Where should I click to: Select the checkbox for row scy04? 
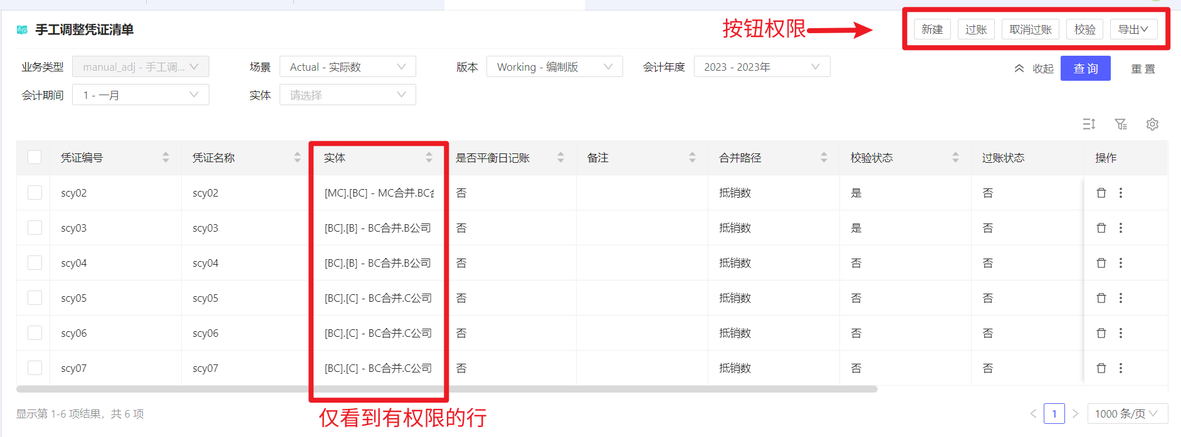[34, 263]
